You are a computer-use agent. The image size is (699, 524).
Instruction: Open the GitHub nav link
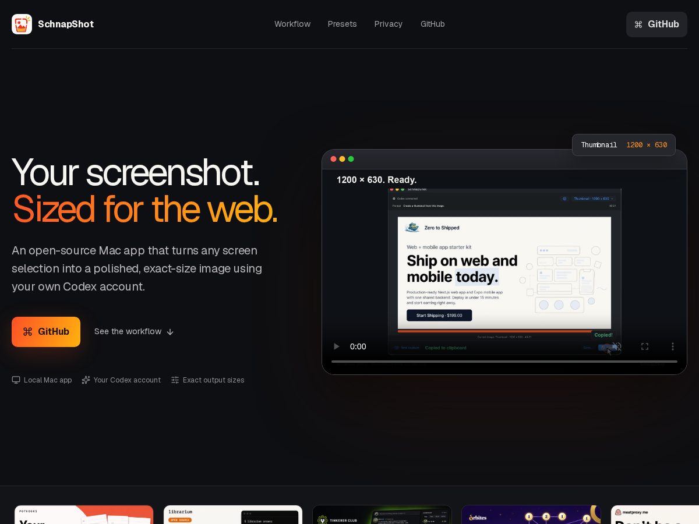pos(433,24)
